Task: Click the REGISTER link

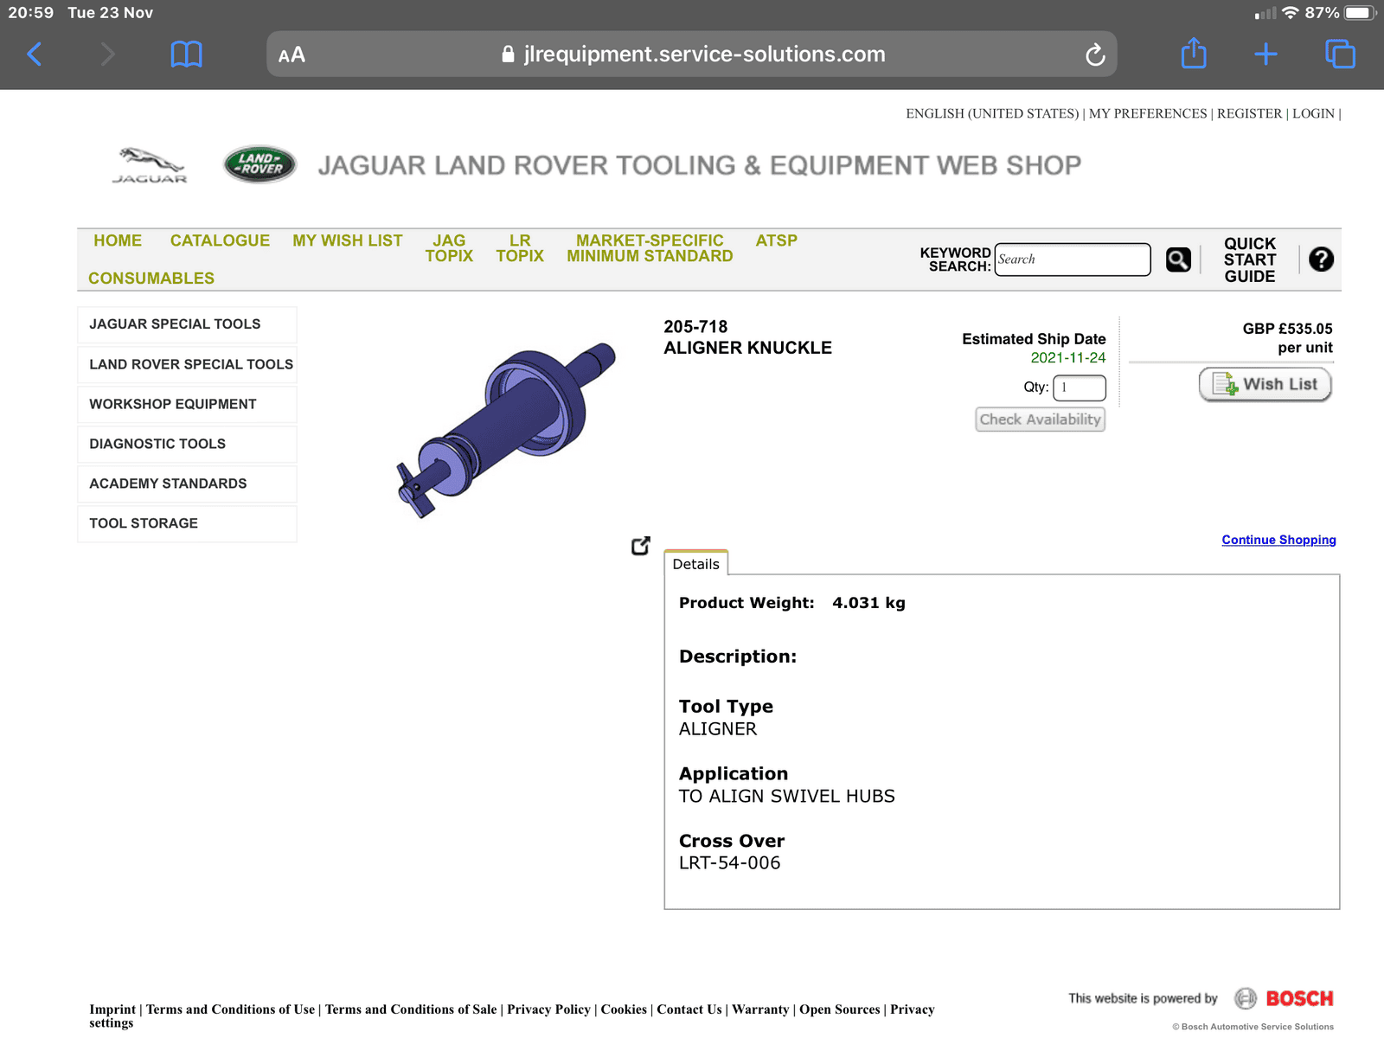Action: pyautogui.click(x=1250, y=113)
